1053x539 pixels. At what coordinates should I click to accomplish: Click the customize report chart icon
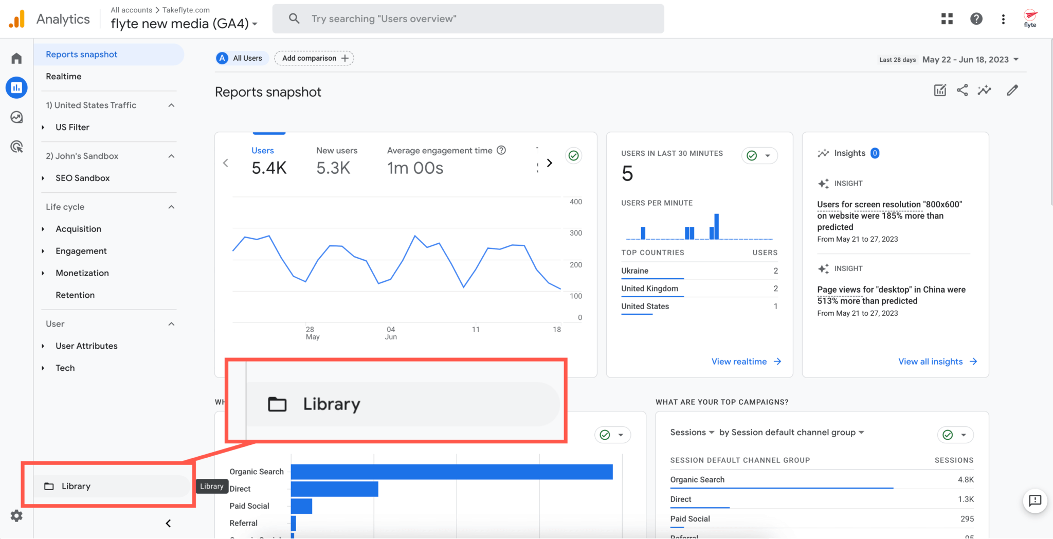click(x=939, y=90)
